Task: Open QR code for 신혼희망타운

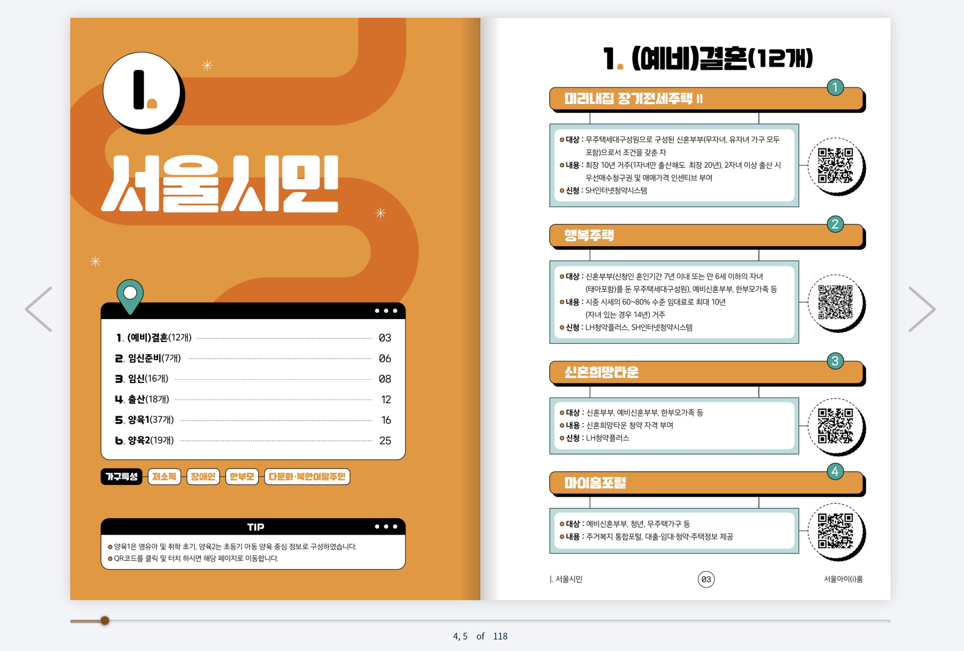Action: point(835,426)
